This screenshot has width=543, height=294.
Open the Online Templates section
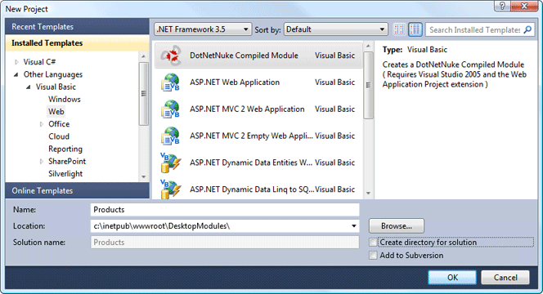77,190
